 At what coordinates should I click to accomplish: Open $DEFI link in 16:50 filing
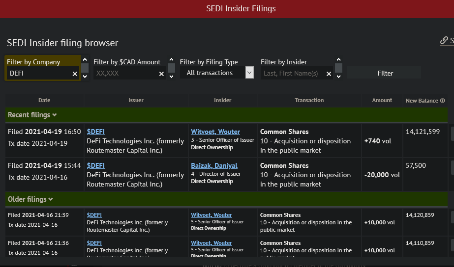click(x=95, y=132)
